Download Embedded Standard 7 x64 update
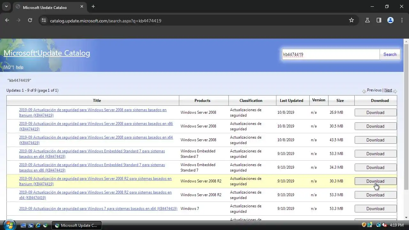The image size is (409, 230). pyautogui.click(x=375, y=154)
